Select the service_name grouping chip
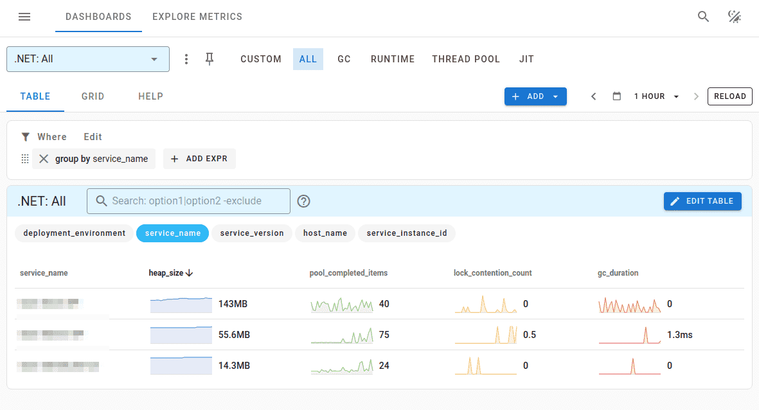Screen dimensions: 759x410 (172, 233)
